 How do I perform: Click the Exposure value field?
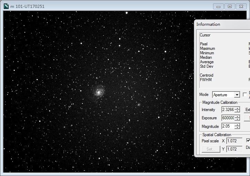coord(228,118)
